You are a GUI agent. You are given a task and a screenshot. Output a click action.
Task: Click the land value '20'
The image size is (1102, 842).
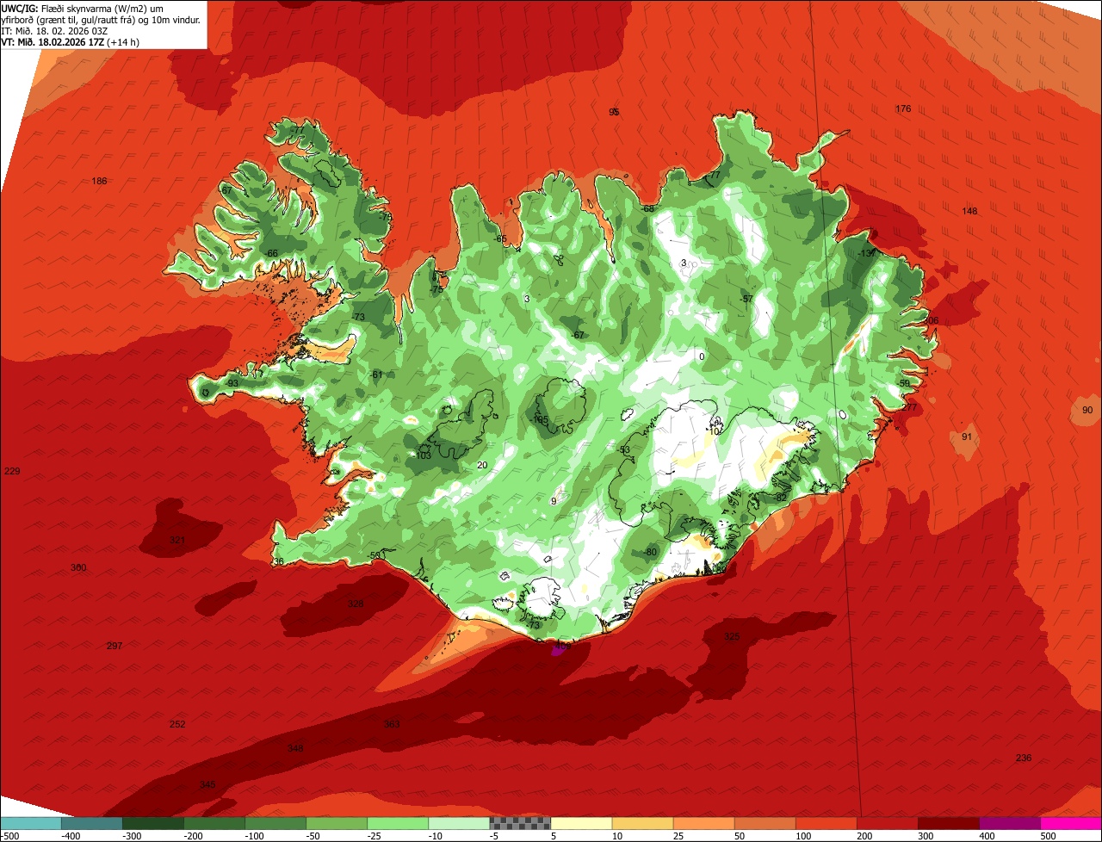pos(482,465)
